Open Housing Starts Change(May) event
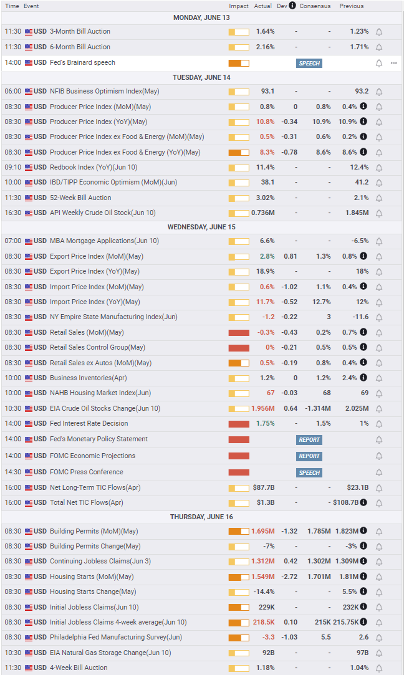This screenshot has height=675, width=404. point(93,591)
